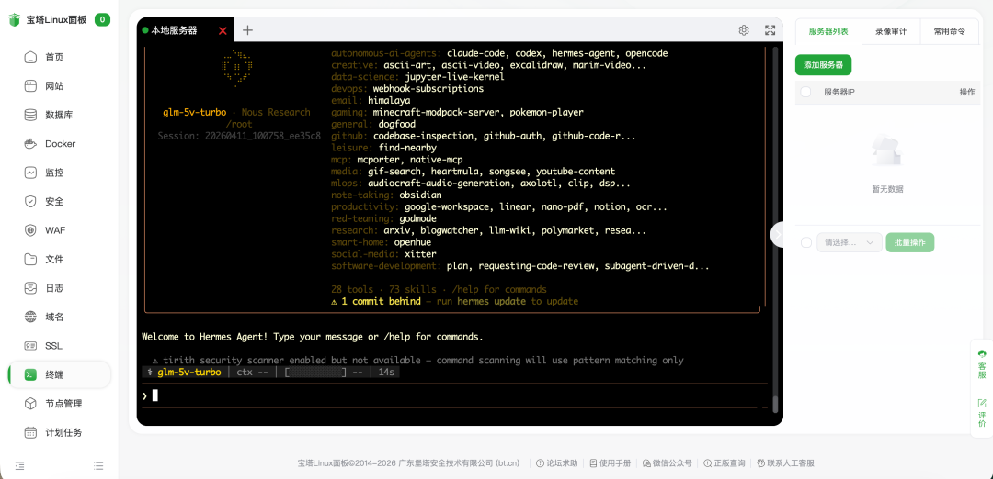Collapse the right server panel arrow

[777, 234]
